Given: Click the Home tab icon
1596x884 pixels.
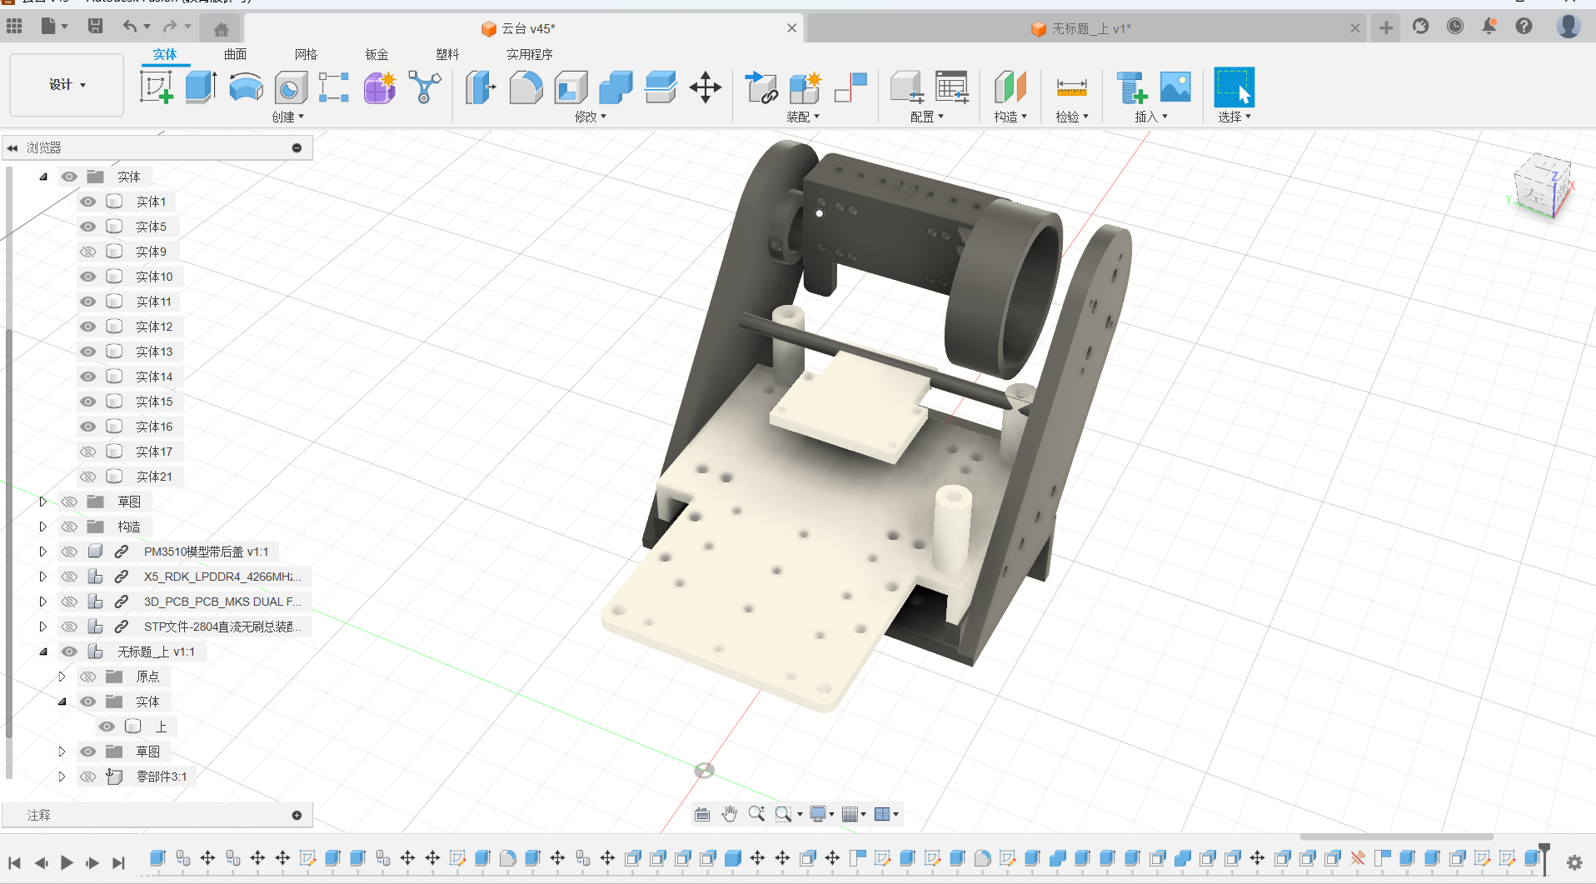Looking at the screenshot, I should pos(221,29).
